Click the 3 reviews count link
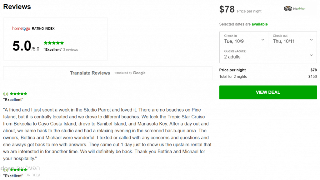Viewport: 320px width, 180px height. click(70, 50)
